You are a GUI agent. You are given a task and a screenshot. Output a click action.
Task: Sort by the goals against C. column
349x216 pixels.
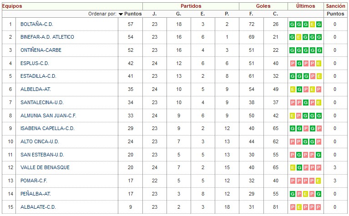(275, 14)
